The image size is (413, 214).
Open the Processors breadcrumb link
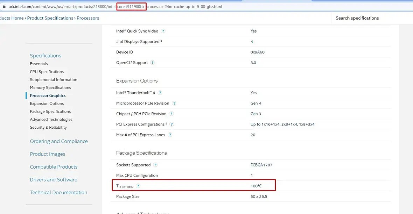click(88, 18)
